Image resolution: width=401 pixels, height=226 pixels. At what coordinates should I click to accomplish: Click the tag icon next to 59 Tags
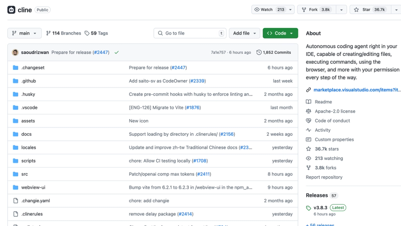(x=87, y=33)
